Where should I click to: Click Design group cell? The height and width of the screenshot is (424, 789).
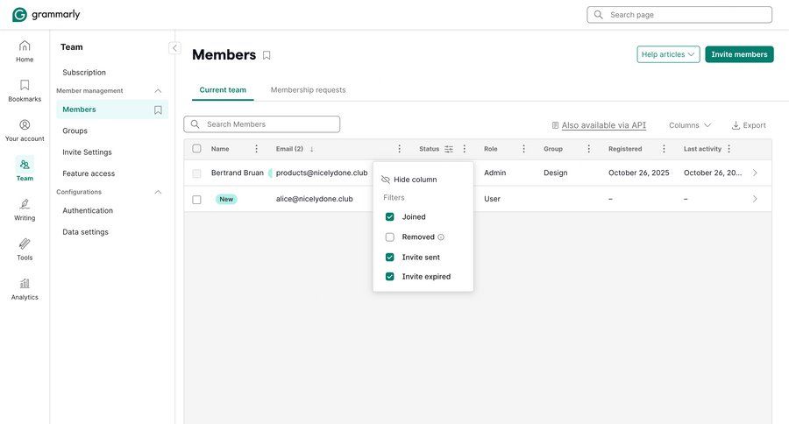[x=556, y=173]
